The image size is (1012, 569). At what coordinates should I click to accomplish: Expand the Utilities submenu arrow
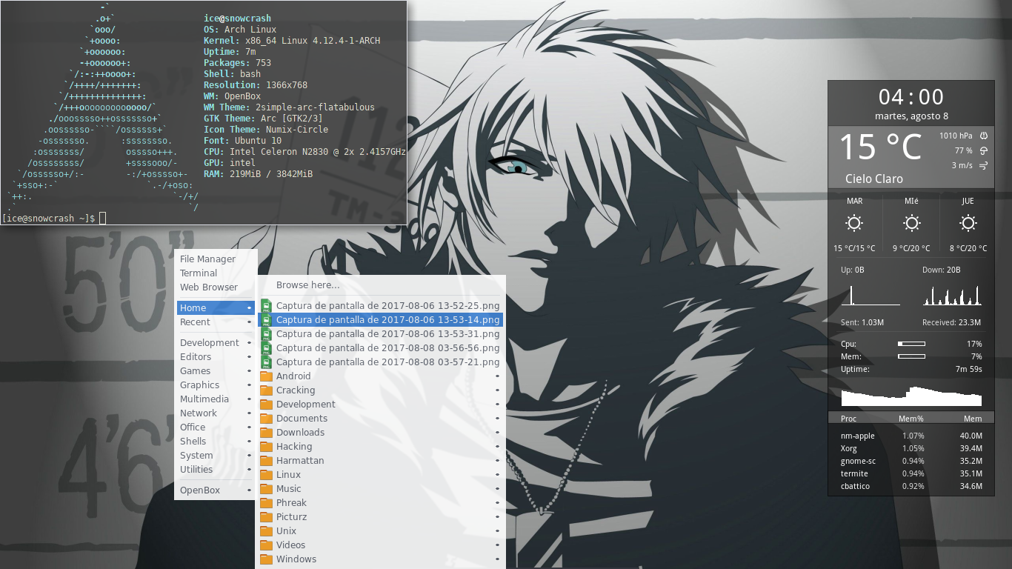tap(249, 469)
